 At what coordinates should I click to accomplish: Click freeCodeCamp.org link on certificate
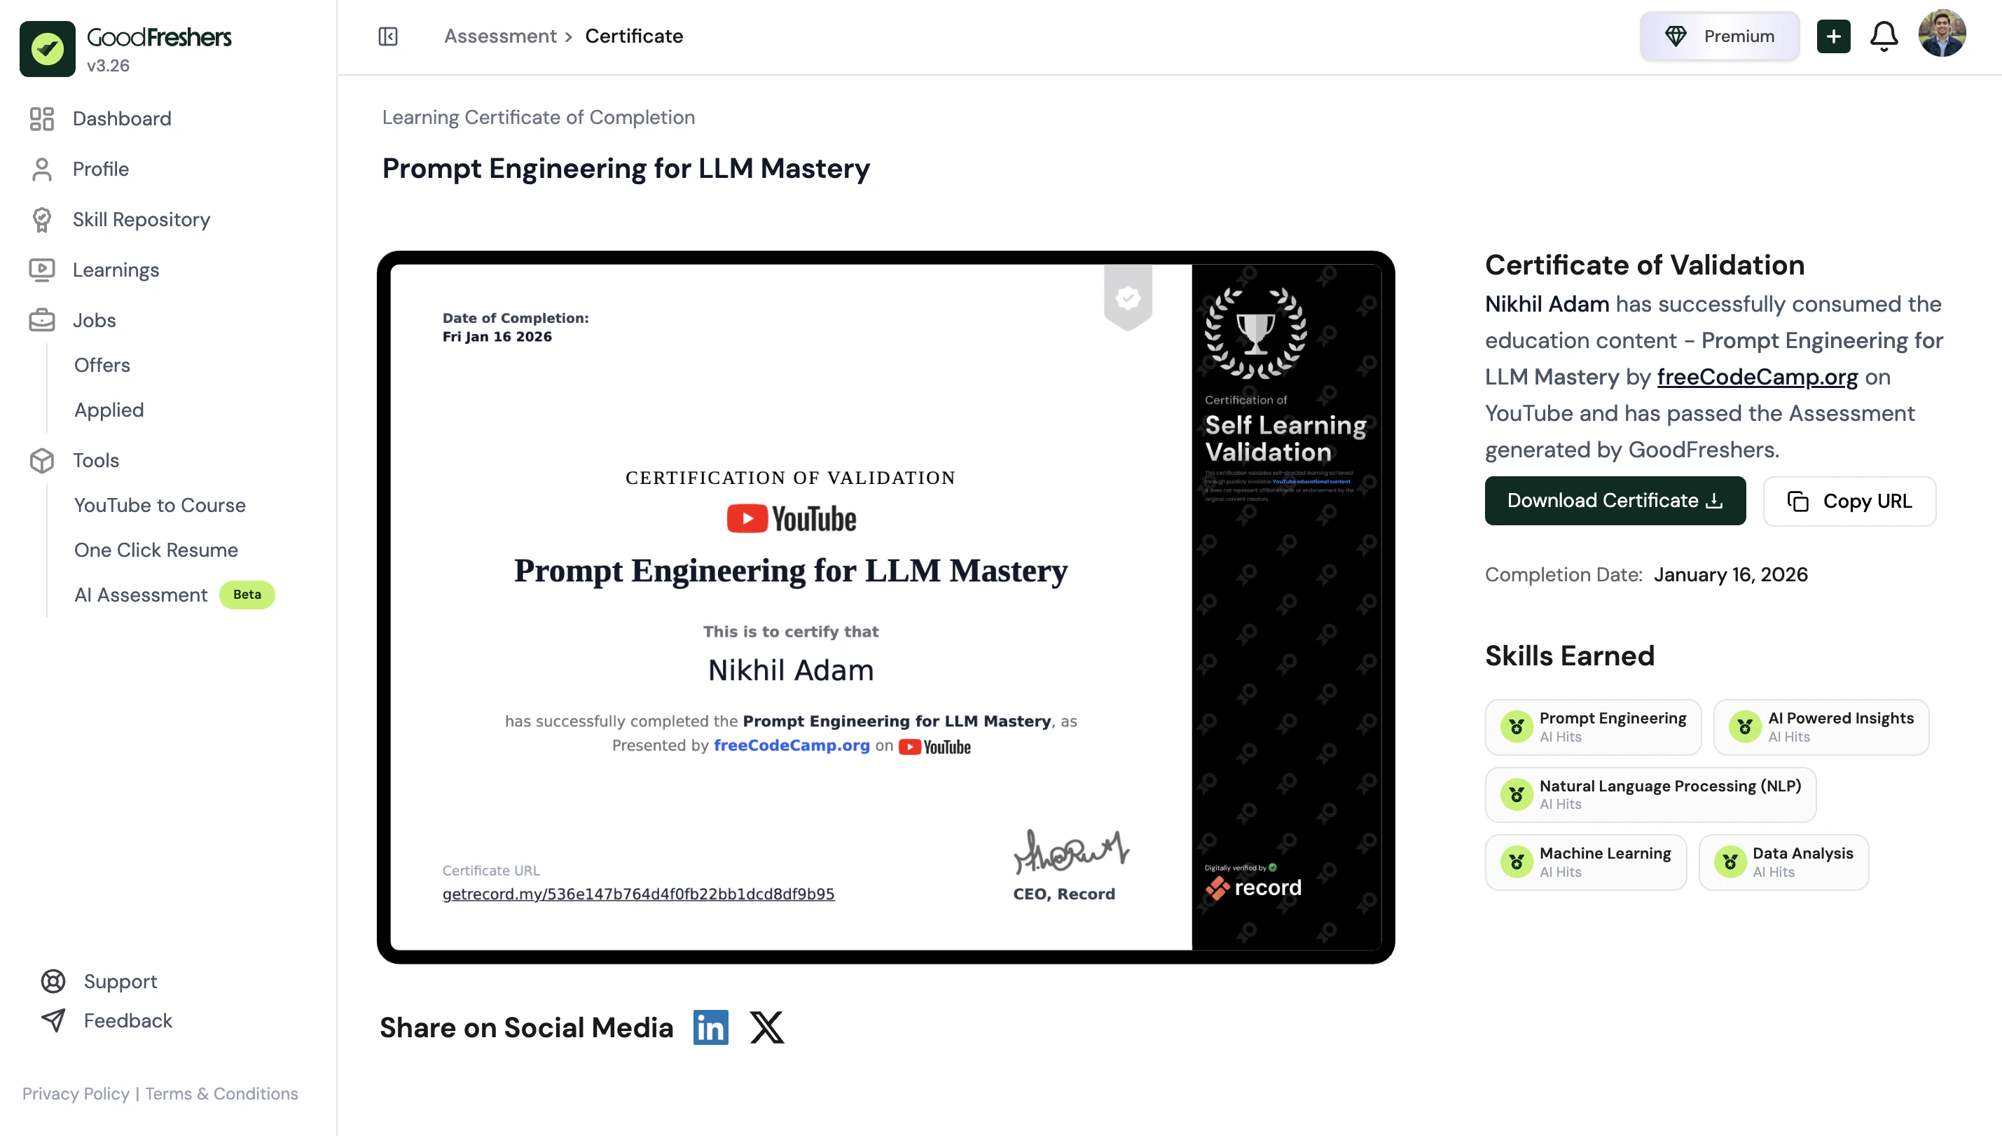[x=791, y=745]
